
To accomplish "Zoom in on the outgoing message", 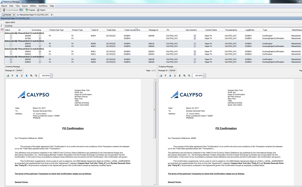I will (184, 76).
